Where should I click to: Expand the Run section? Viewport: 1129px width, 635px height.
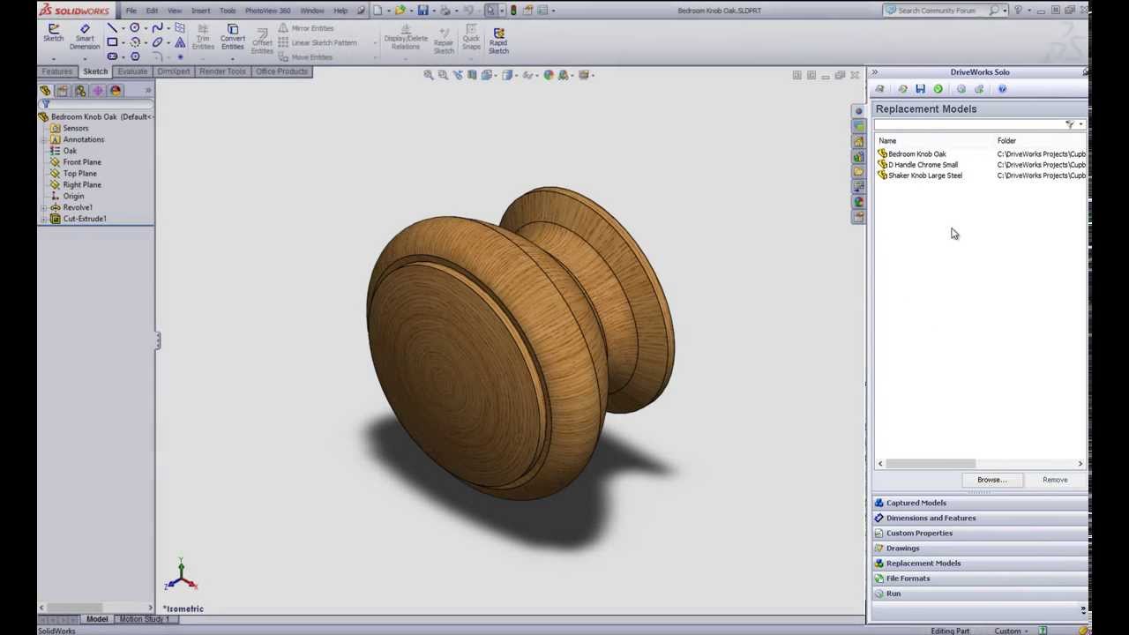pos(979,594)
